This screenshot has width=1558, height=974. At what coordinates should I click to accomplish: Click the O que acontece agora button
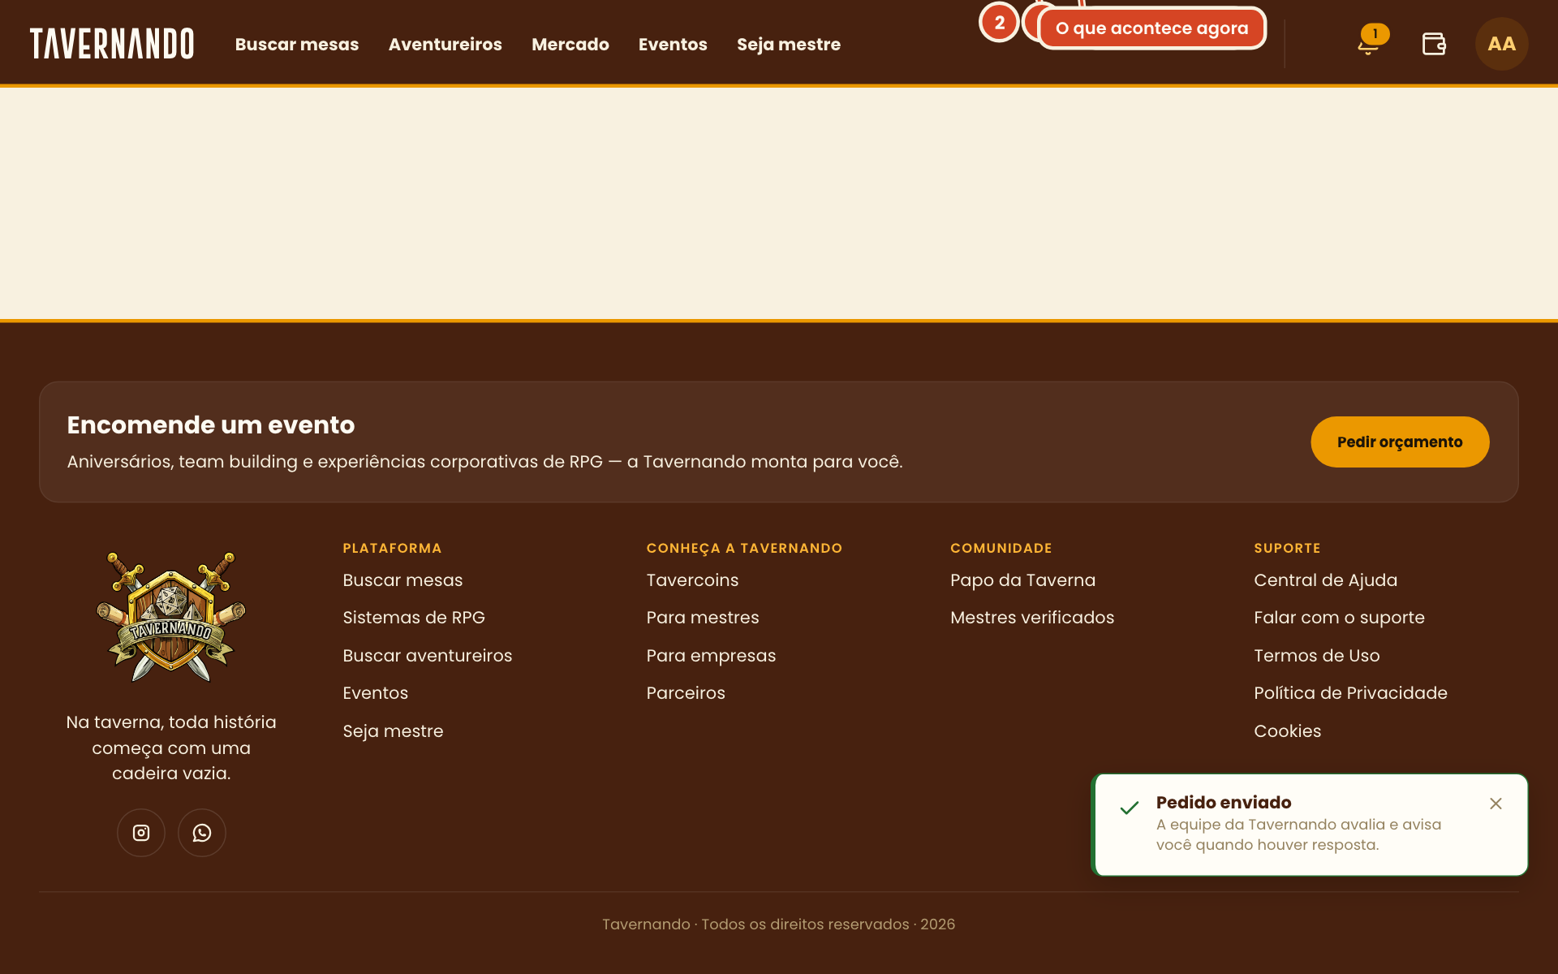(1151, 28)
